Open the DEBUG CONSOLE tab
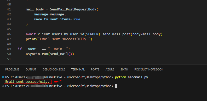 pyautogui.click(x=54, y=69)
